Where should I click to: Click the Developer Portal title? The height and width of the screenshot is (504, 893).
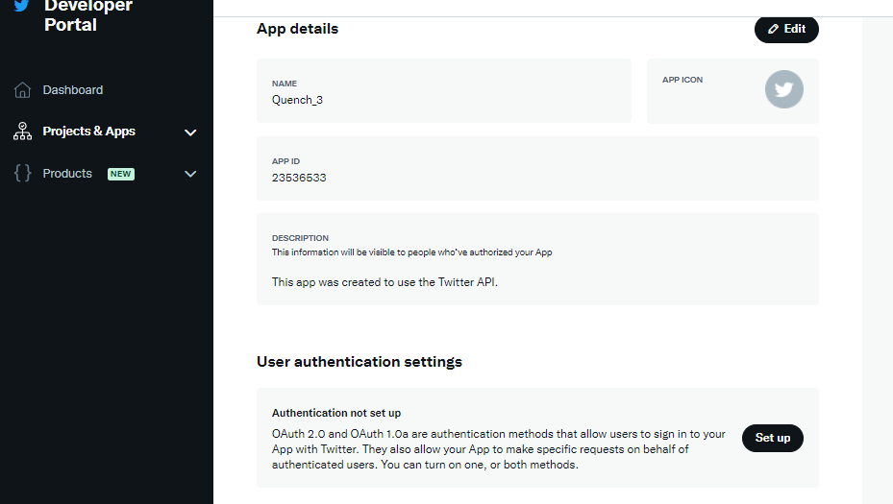pos(88,15)
